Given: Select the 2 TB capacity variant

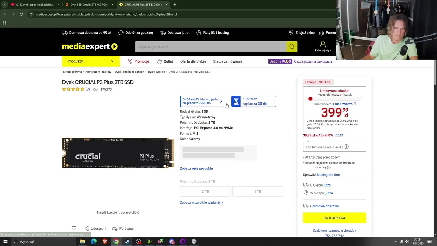Looking at the screenshot, I should 206,191.
